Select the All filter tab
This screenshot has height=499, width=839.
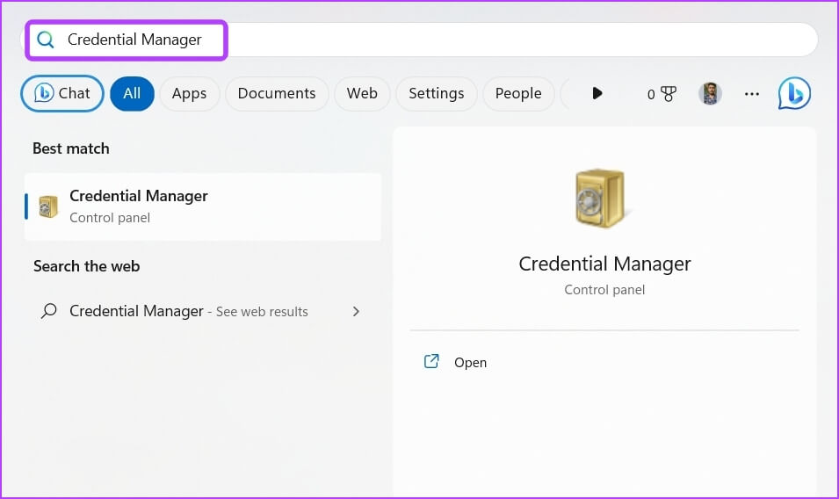[132, 94]
